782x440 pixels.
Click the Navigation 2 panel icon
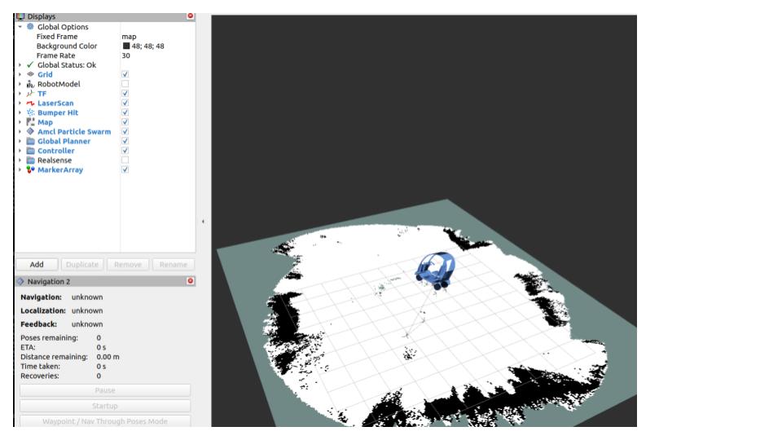pyautogui.click(x=20, y=281)
